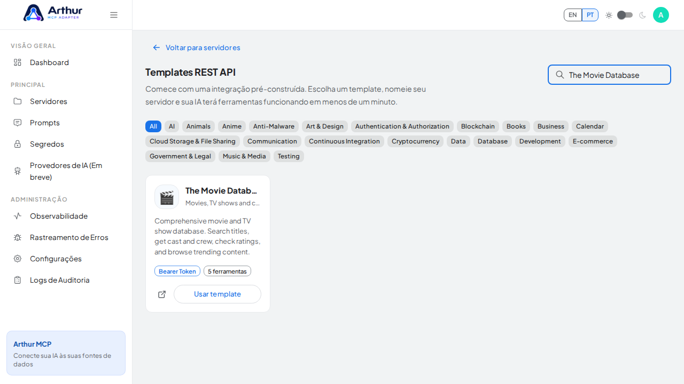Viewport: 684px width, 384px height.
Task: Filter by Continuous Integration category
Action: click(x=344, y=141)
